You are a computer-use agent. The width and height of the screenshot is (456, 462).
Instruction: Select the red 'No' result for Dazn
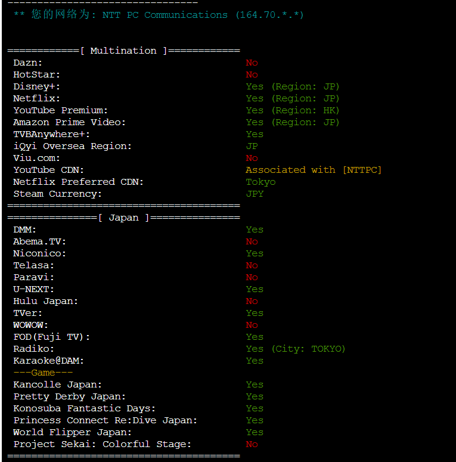point(252,63)
